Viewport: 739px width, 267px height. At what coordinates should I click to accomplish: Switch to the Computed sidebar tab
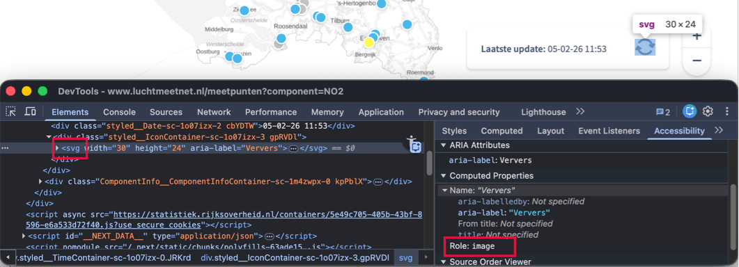[x=502, y=131]
